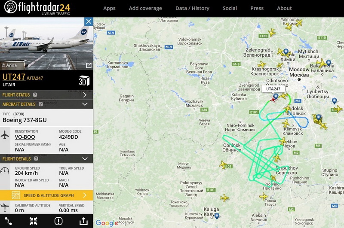Click the UTair aircraft photo thumbnail
This screenshot has width=344, height=228.
point(46,44)
